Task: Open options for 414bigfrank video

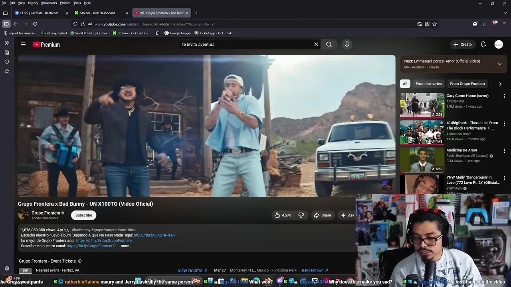Action: click(505, 124)
